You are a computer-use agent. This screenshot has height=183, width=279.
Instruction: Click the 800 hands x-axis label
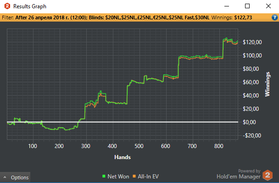click(219, 146)
